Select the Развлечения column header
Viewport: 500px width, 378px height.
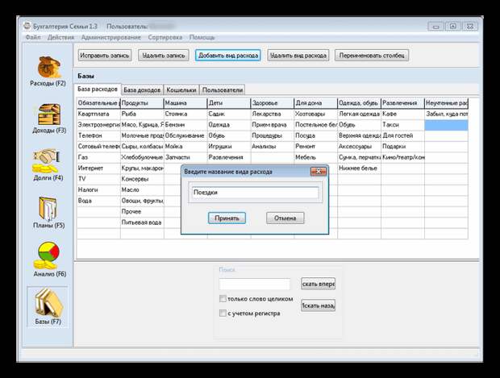click(x=402, y=103)
